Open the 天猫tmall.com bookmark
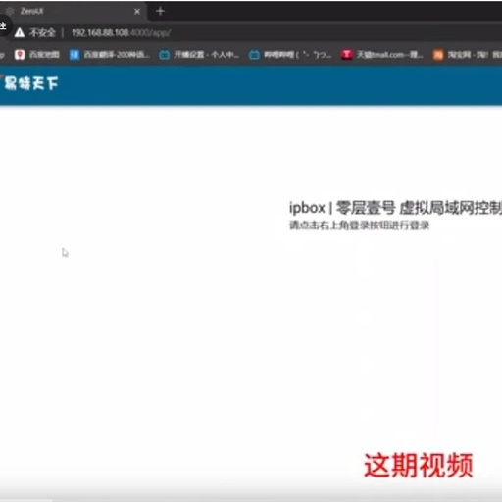 [x=381, y=55]
